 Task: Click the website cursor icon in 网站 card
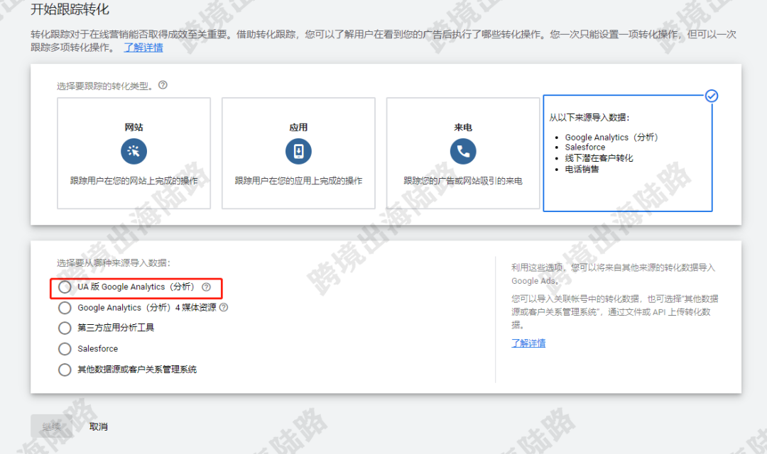[x=134, y=151]
